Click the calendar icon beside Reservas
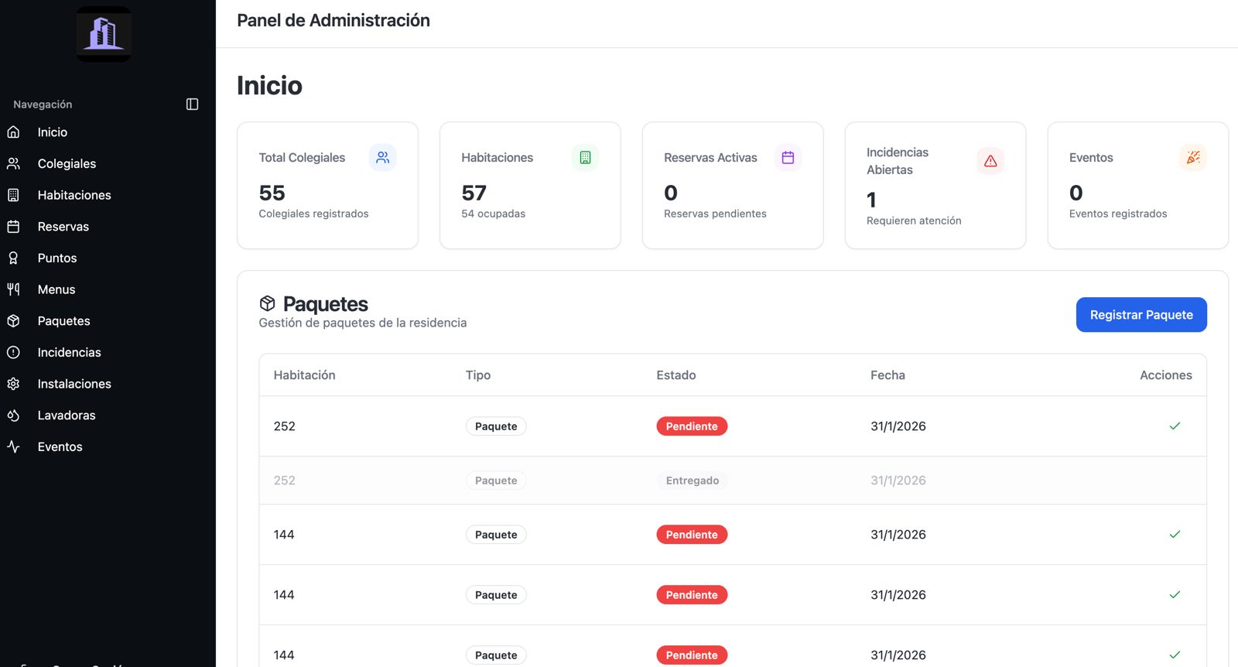Viewport: 1238px width, 667px height. coord(13,227)
